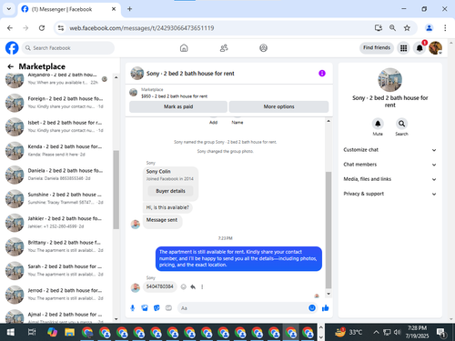The height and width of the screenshot is (341, 455).
Task: Open more options for 5404780384 message
Action: click(202, 286)
